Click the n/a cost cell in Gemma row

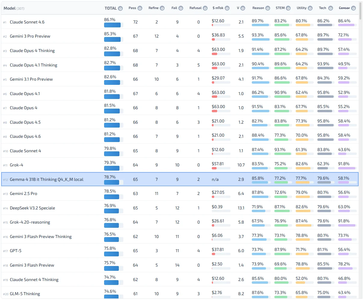[x=215, y=179]
